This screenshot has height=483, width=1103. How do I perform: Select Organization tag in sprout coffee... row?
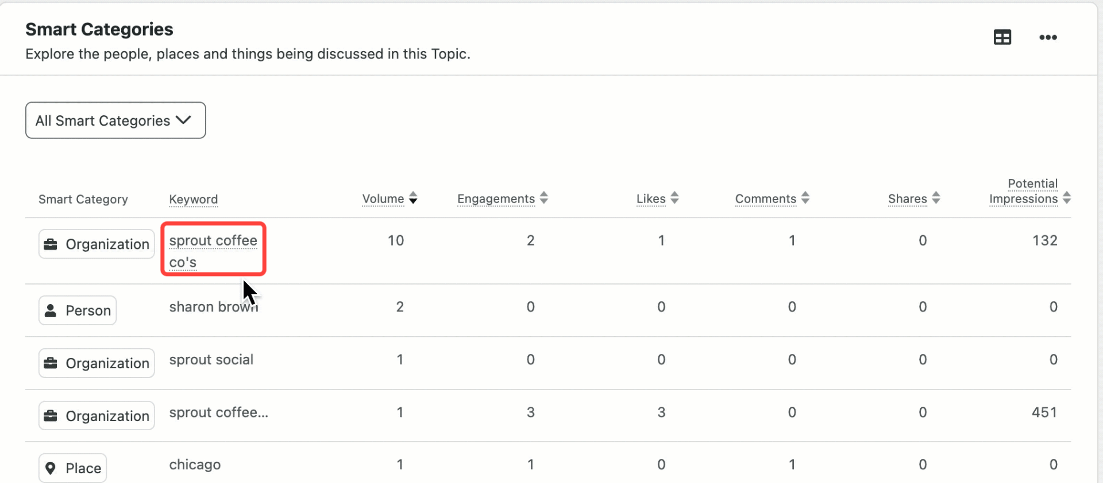pyautogui.click(x=97, y=416)
